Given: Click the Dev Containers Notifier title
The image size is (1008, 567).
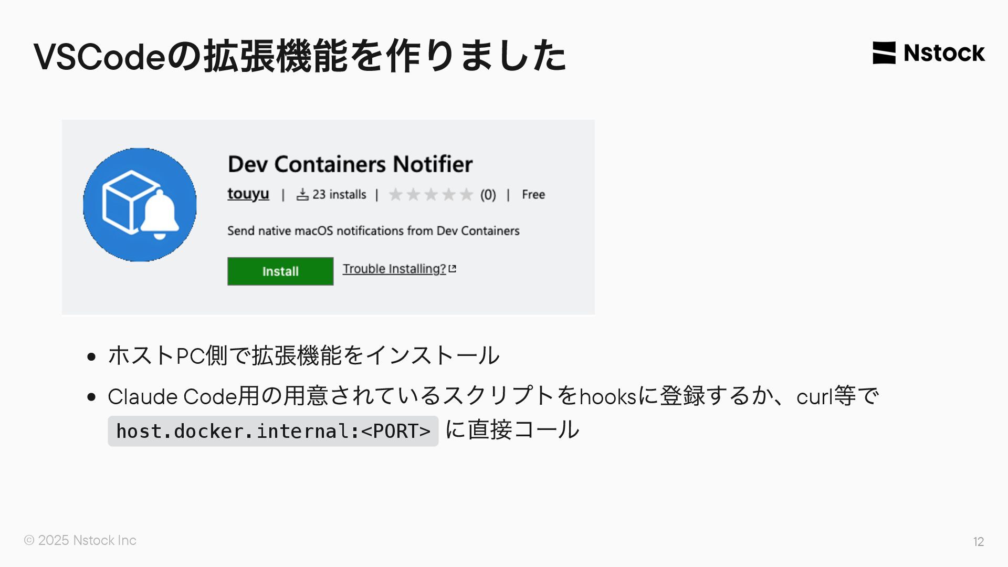Looking at the screenshot, I should (x=350, y=164).
